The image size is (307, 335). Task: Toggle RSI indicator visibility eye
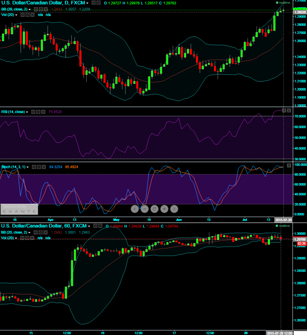pyautogui.click(x=33, y=112)
